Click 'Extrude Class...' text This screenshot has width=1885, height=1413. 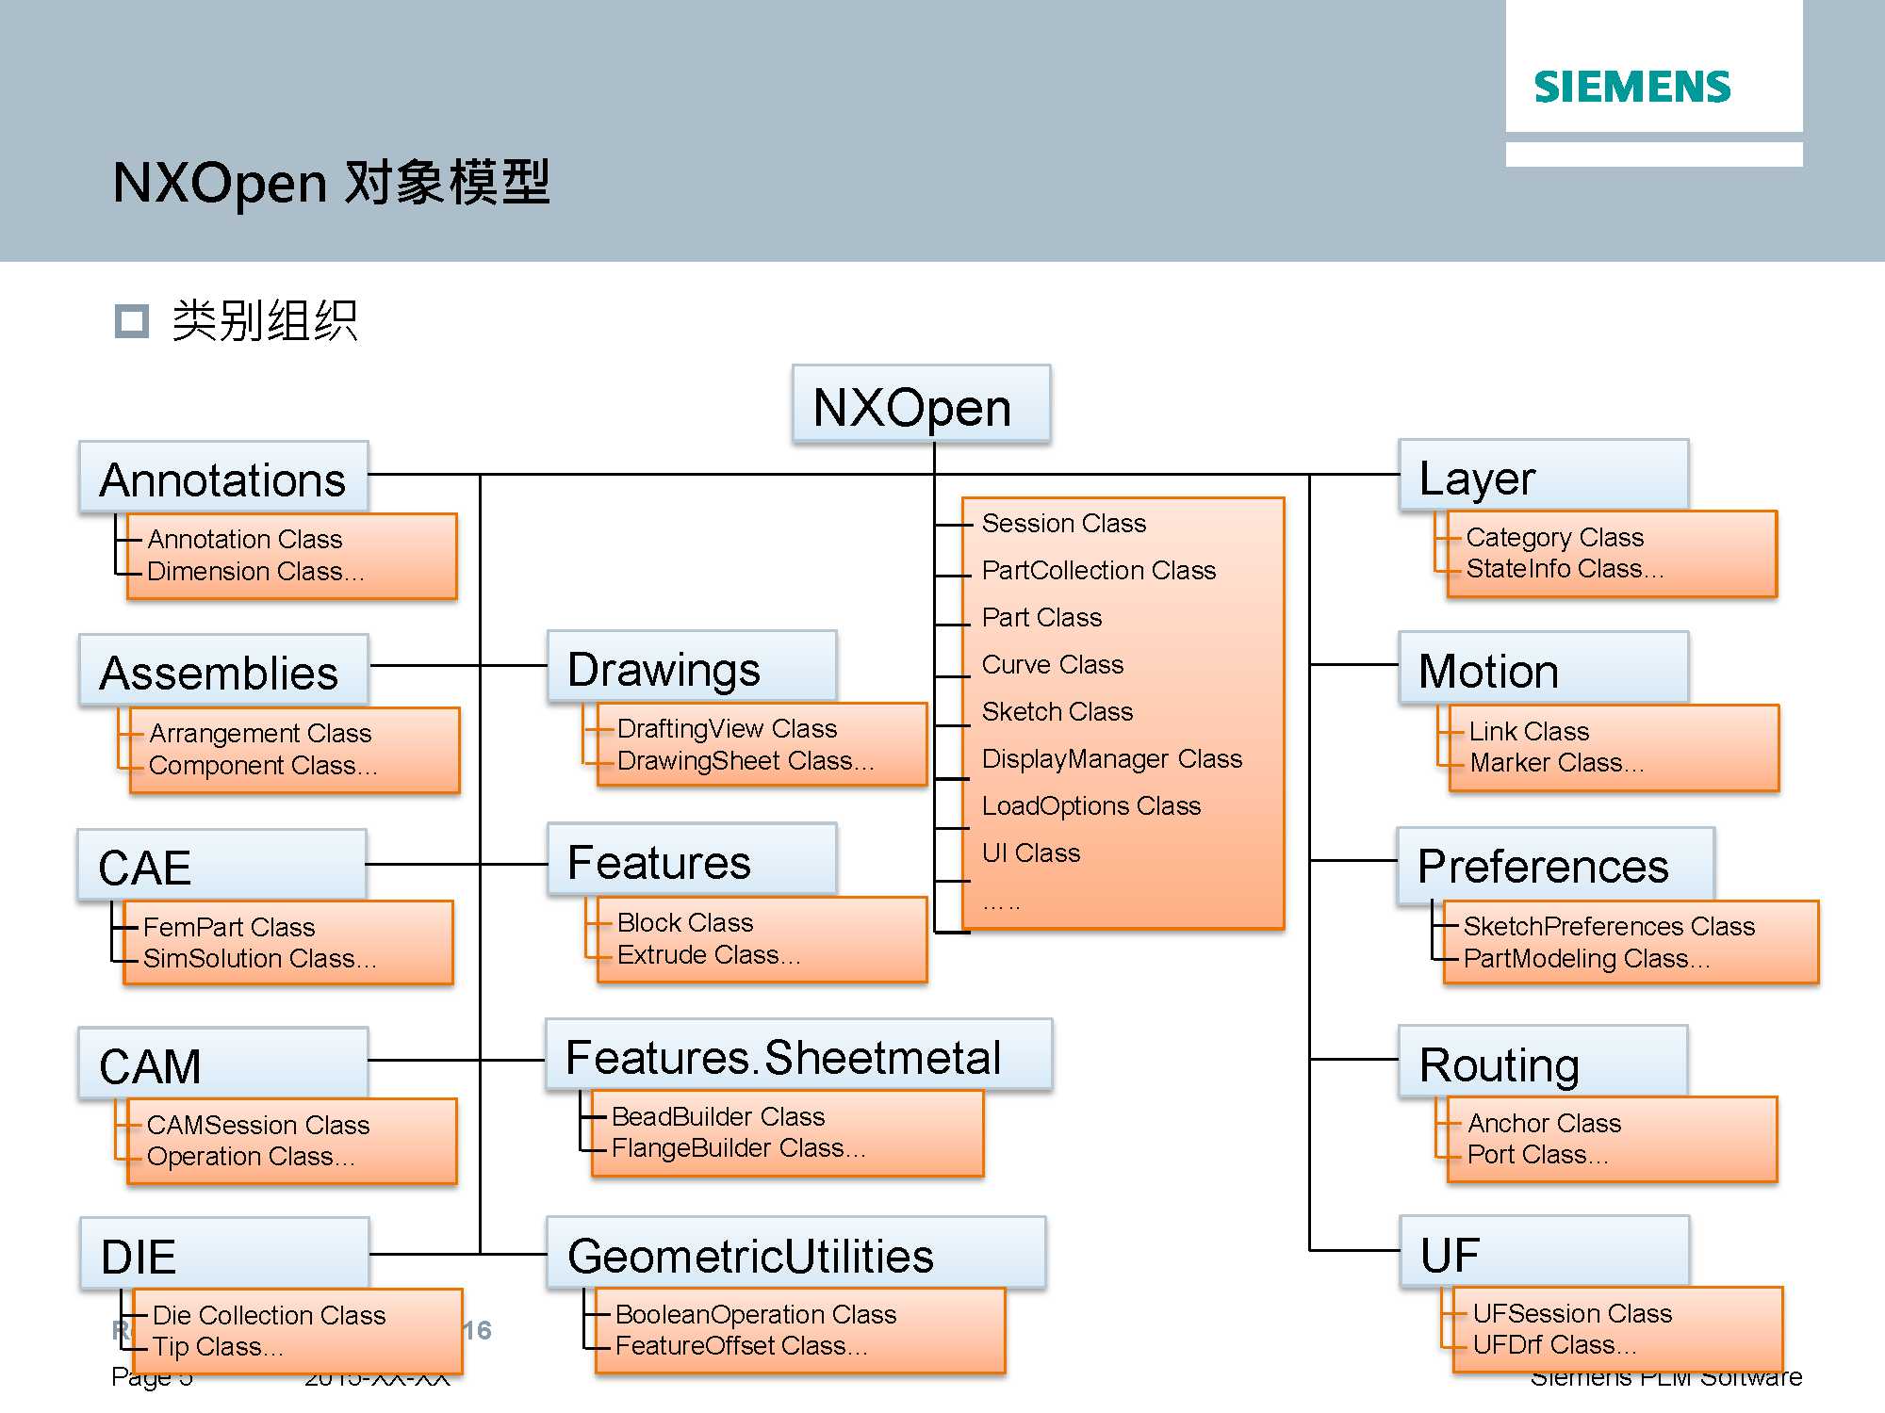click(709, 954)
